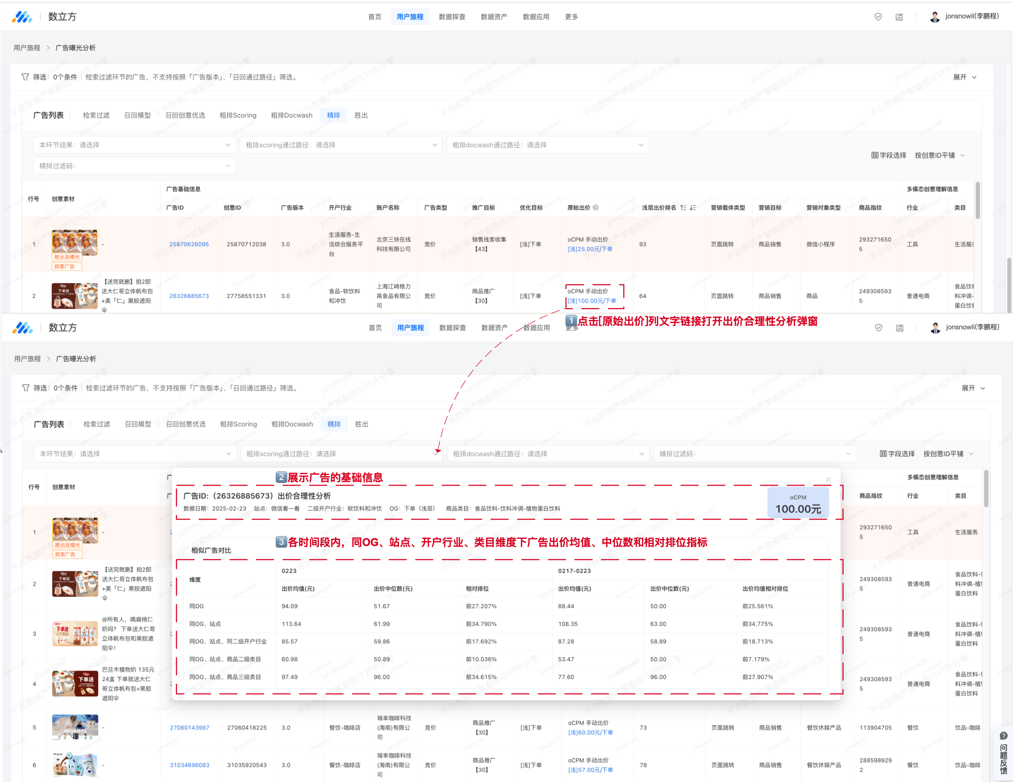The width and height of the screenshot is (1013, 782).
Task: Switch to 胜出 tab in top screenshot
Action: click(361, 115)
